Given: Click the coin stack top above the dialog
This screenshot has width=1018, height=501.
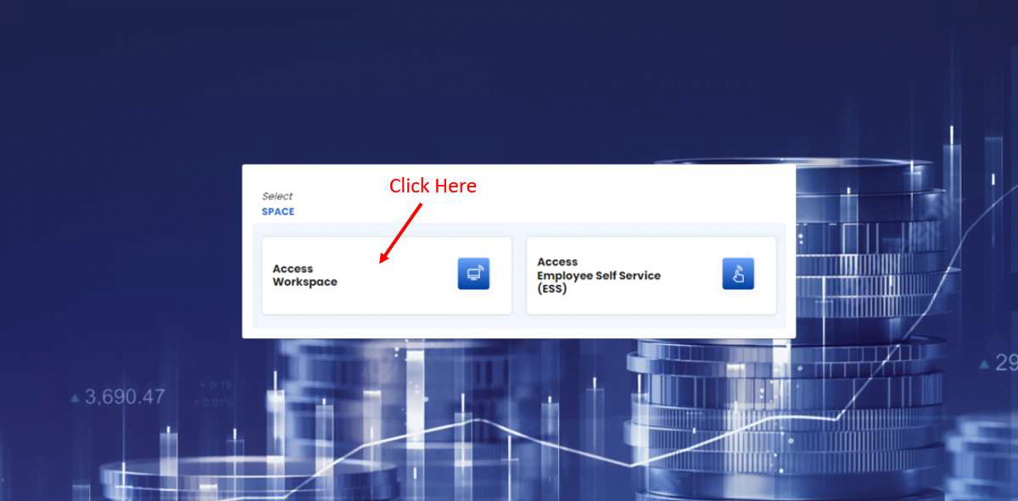Looking at the screenshot, I should (730, 159).
